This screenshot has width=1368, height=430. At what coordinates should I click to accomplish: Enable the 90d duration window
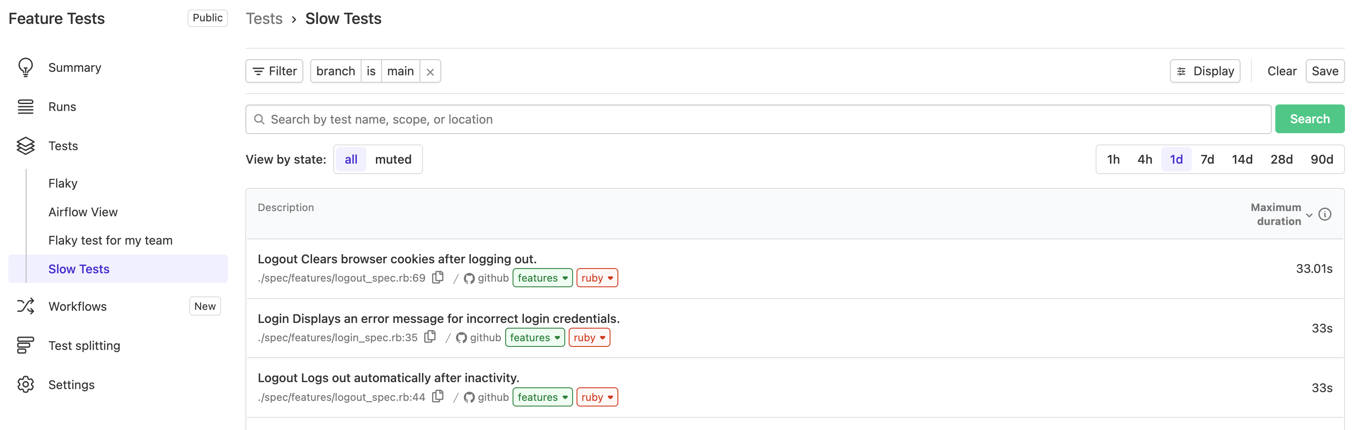[1323, 159]
